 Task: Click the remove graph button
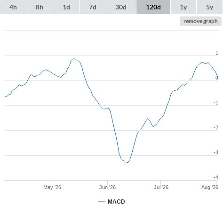[x=200, y=21]
